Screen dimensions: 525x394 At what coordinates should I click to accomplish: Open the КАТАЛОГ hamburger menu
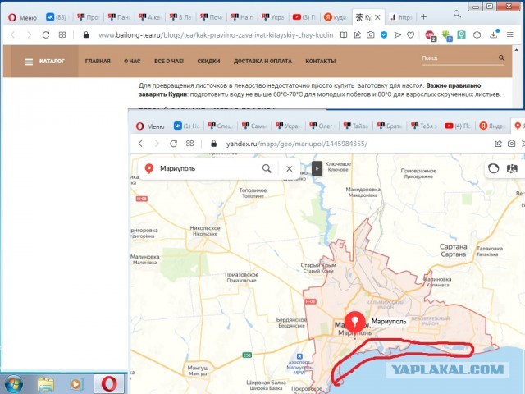(x=44, y=62)
